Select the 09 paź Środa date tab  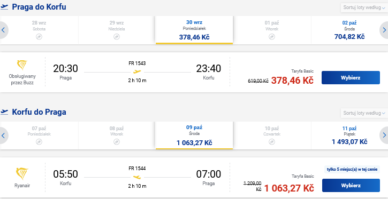(x=194, y=136)
